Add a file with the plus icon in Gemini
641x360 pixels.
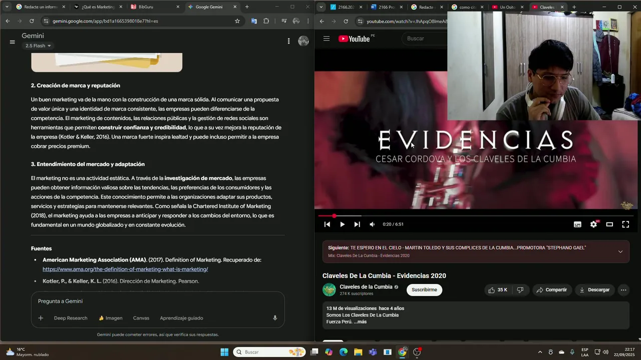pos(41,318)
